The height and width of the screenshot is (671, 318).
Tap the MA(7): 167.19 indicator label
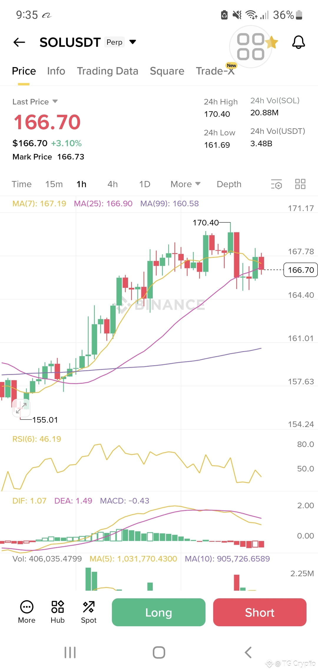pyautogui.click(x=39, y=204)
